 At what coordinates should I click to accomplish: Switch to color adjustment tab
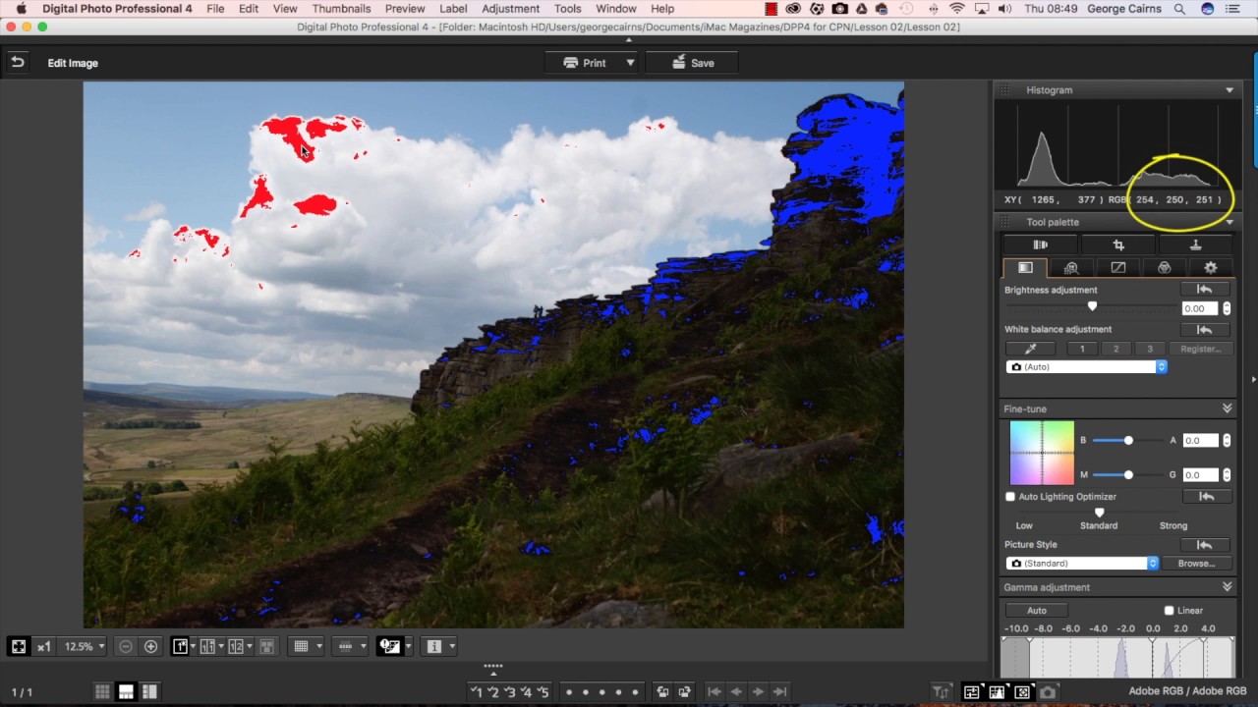[1164, 267]
